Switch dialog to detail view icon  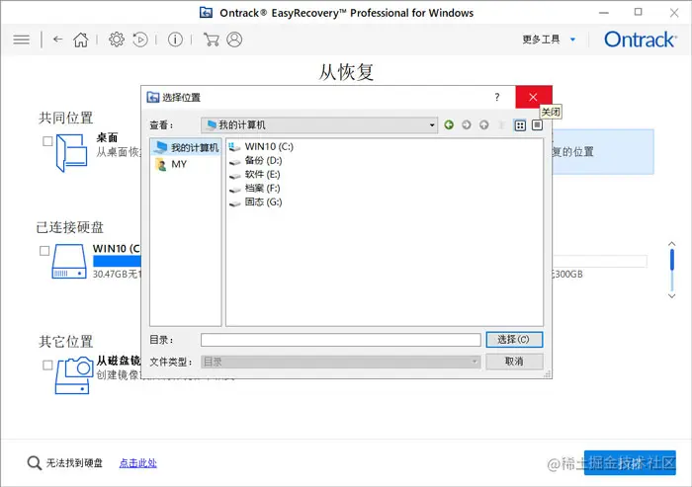[537, 125]
